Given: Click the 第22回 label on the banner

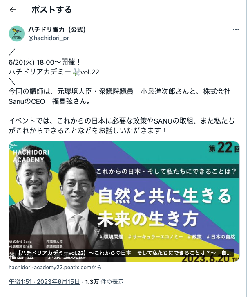Looking at the screenshot, I should click(x=224, y=148).
